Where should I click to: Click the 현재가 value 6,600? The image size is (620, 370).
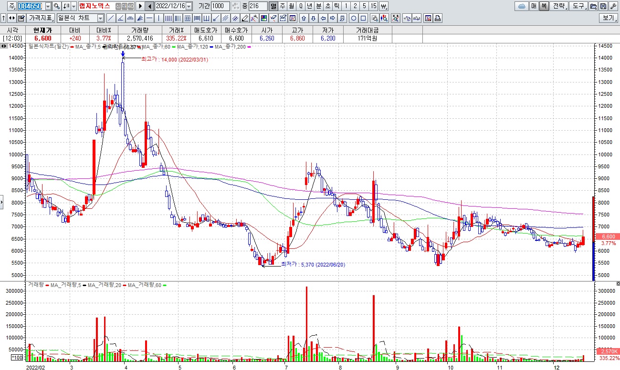click(x=43, y=38)
